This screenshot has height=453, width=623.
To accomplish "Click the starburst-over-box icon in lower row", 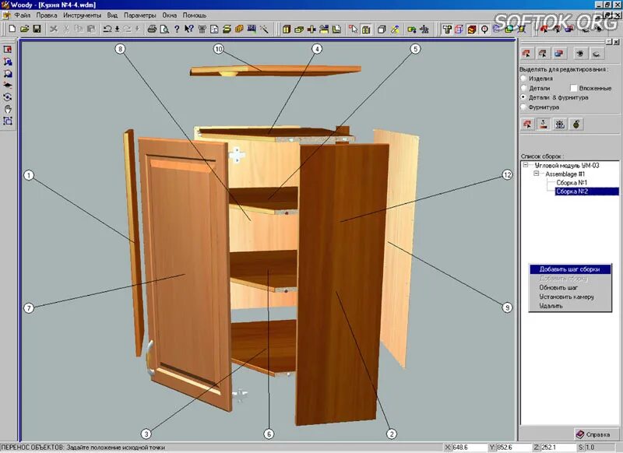I will pos(560,125).
